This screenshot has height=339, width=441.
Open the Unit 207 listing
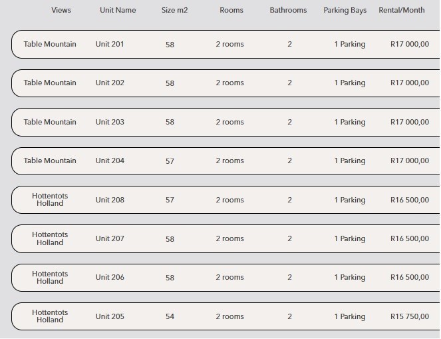(226, 238)
